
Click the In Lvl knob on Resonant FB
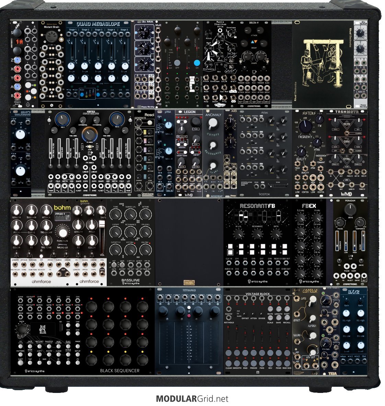[x=238, y=234]
